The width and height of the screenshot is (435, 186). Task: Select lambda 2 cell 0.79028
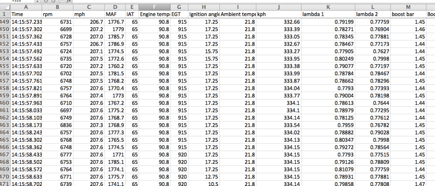373,133
